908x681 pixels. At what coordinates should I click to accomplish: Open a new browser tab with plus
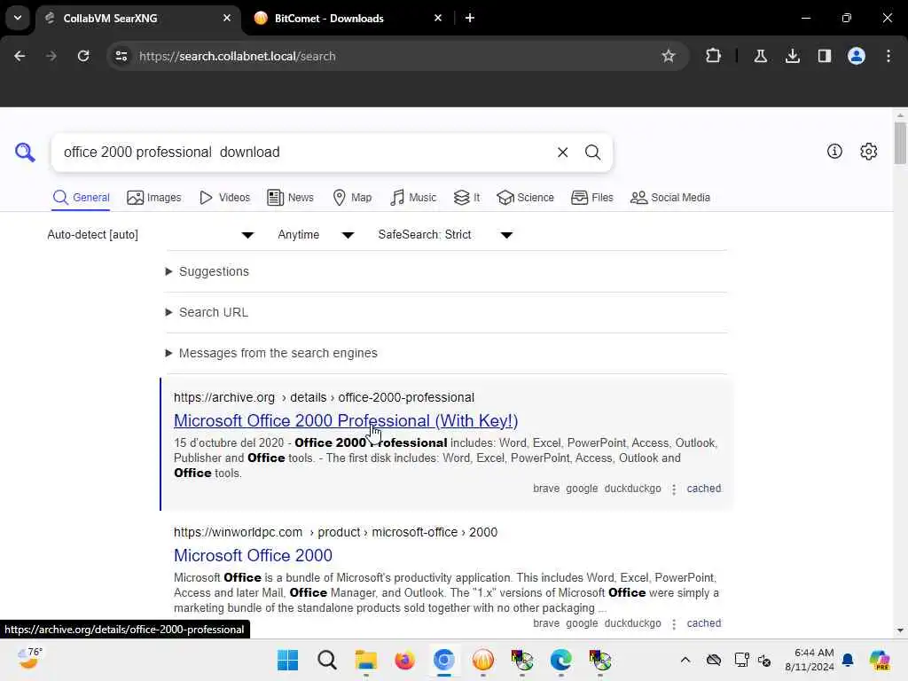point(470,18)
